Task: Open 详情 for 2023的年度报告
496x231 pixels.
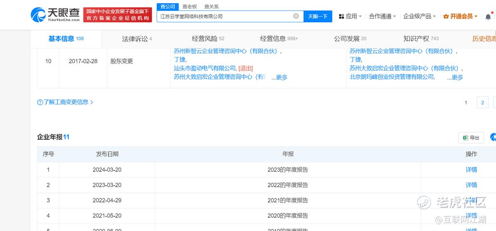Action: 471,169
